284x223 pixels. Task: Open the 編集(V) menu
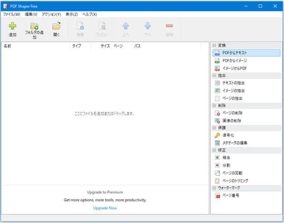click(x=31, y=14)
